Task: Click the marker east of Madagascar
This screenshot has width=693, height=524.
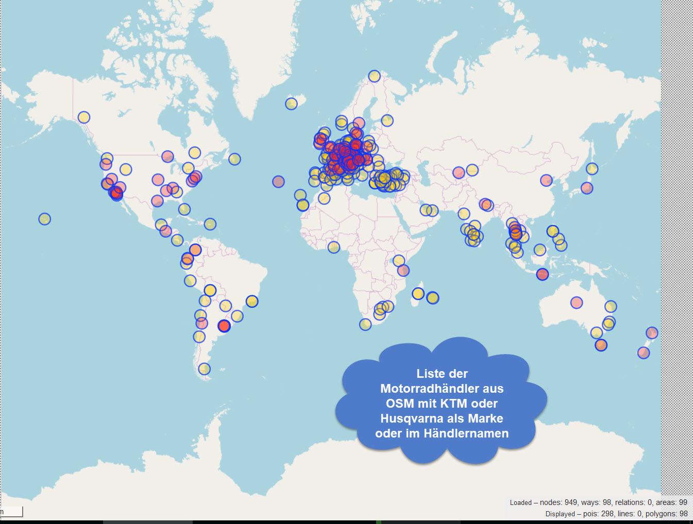Action: (x=433, y=298)
